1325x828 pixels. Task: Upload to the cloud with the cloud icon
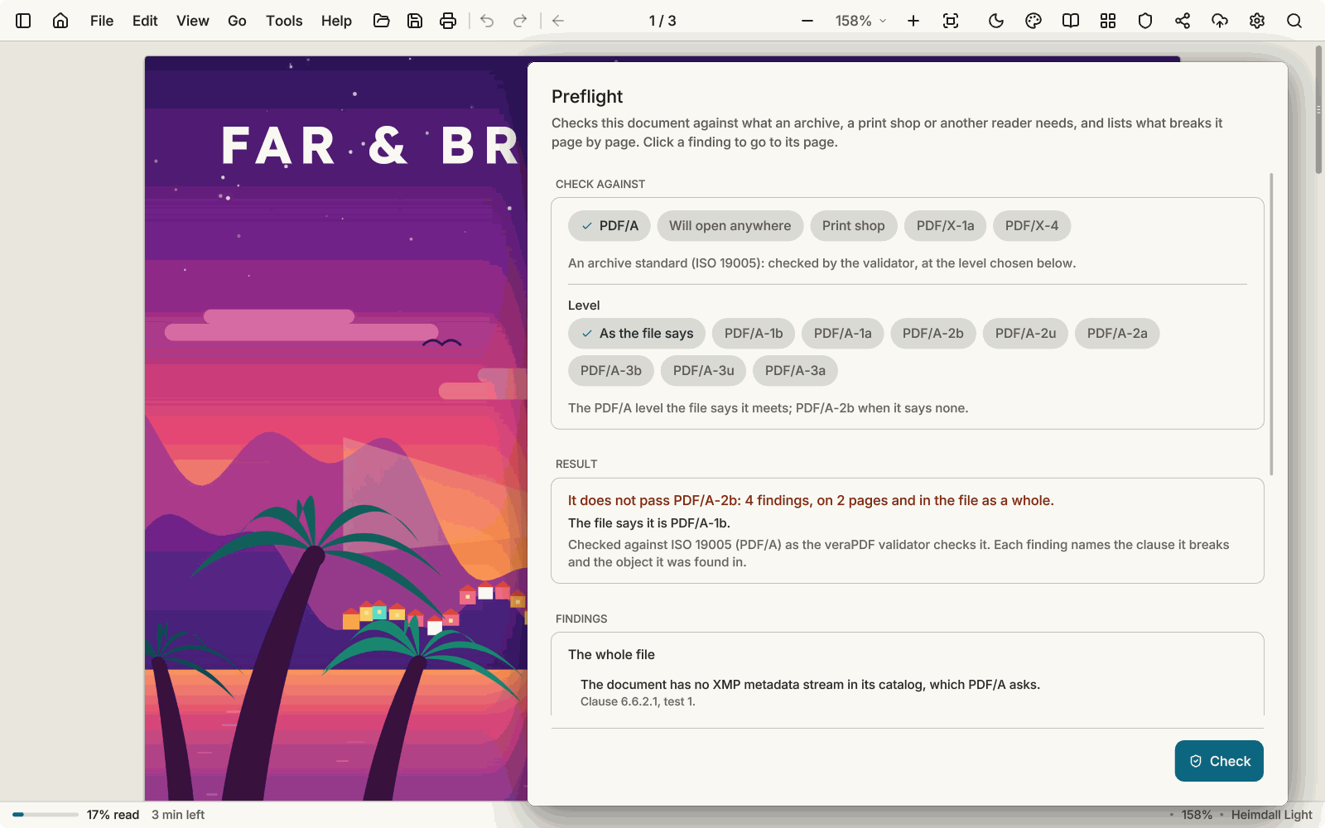click(x=1220, y=21)
